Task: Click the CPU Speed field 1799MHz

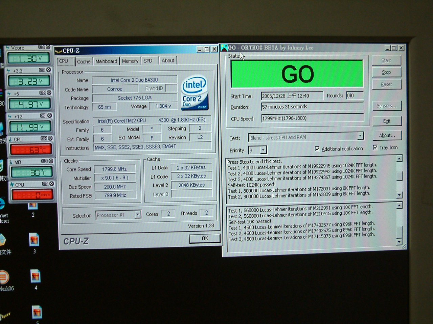Action: click(313, 118)
